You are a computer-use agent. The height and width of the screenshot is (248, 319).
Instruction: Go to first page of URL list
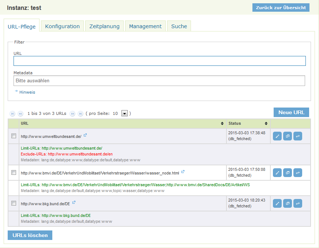click(12, 114)
